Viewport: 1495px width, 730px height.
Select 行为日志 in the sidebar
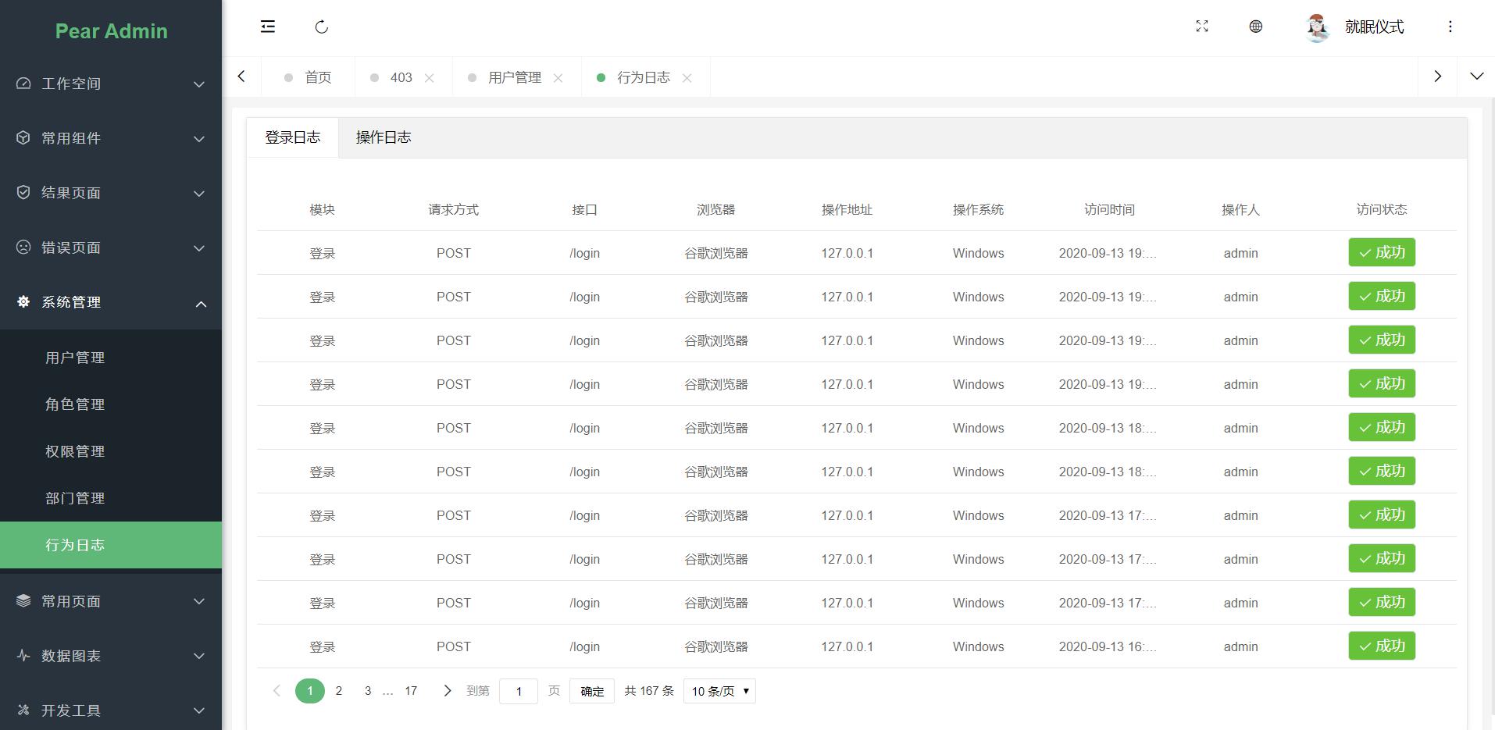(111, 545)
